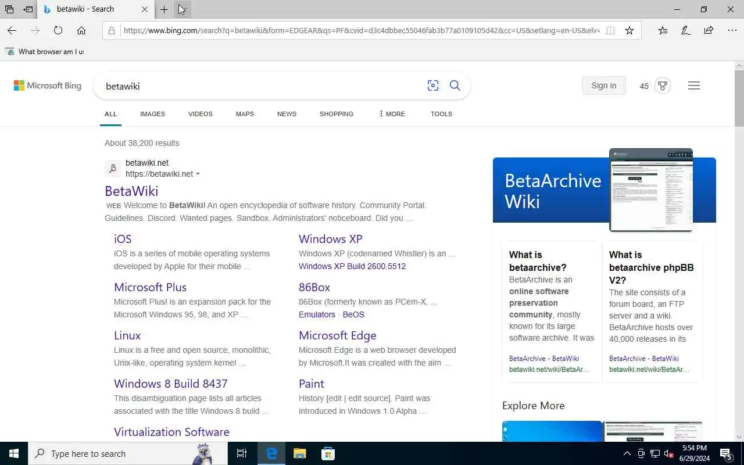Click the taskbar 'Type here to search' box

point(128,453)
